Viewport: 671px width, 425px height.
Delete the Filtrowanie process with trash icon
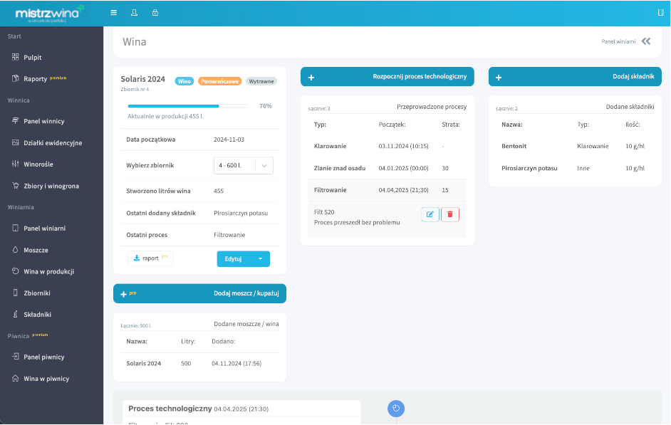[x=450, y=214]
